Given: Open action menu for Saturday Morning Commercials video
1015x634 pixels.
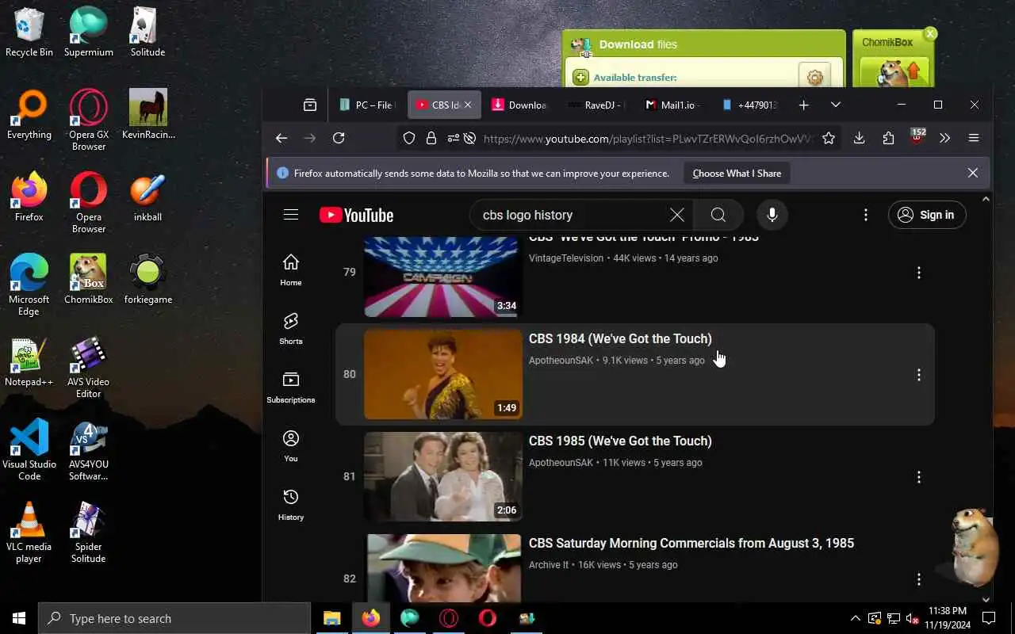Looking at the screenshot, I should [x=918, y=579].
